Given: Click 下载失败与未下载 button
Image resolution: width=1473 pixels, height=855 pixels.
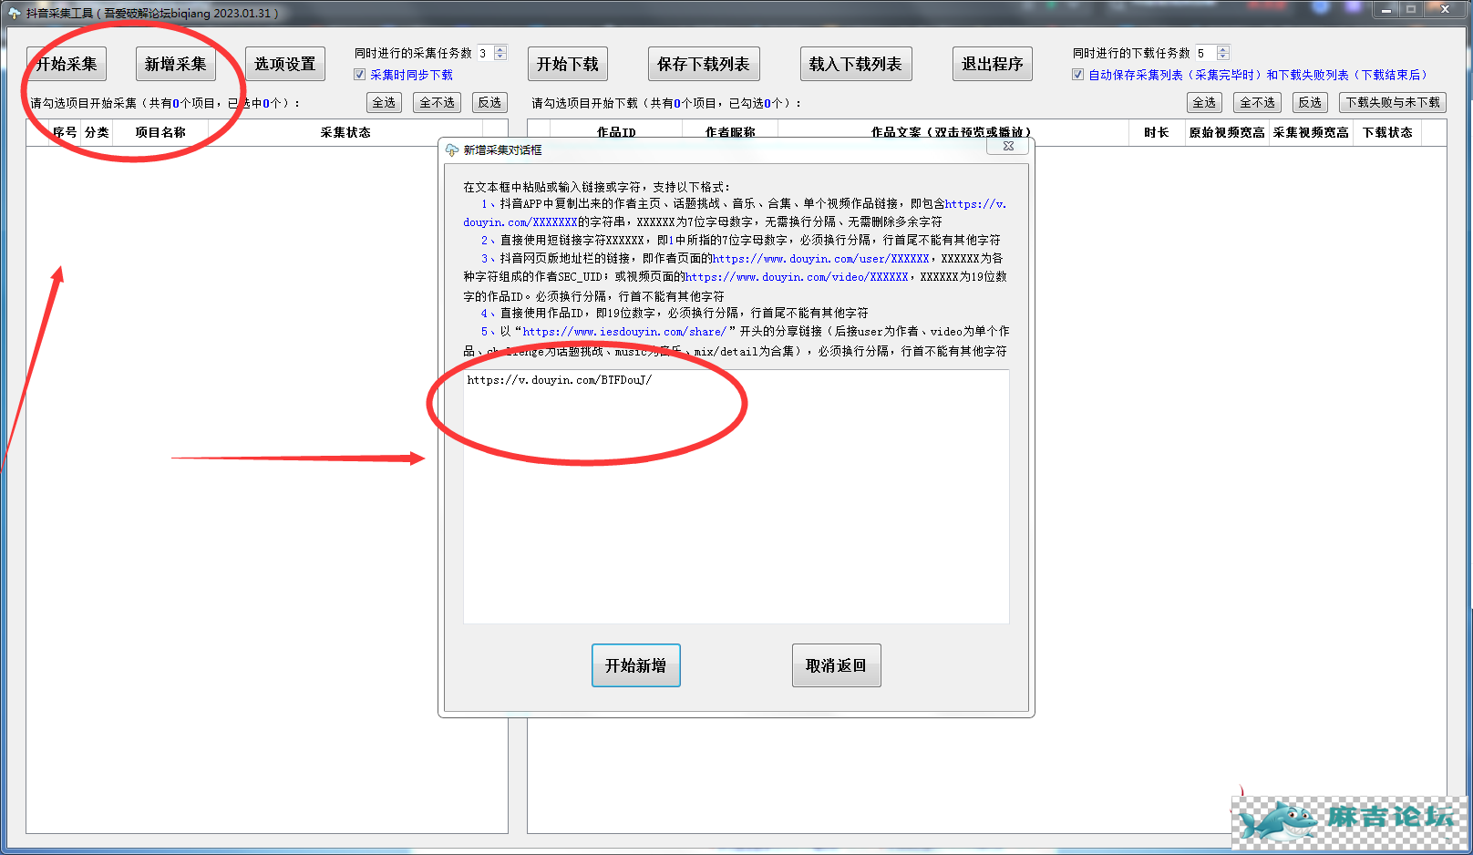Looking at the screenshot, I should click(x=1393, y=102).
